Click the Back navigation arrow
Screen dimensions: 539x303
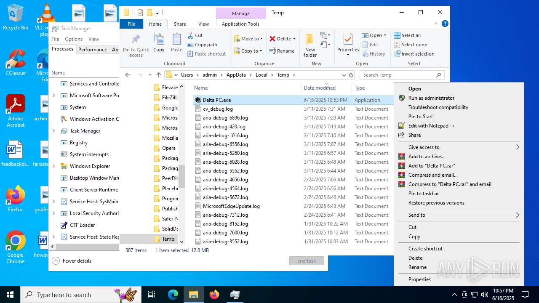coord(128,75)
